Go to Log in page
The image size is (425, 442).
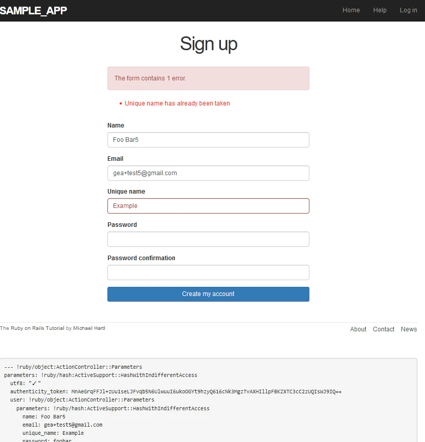tap(409, 10)
